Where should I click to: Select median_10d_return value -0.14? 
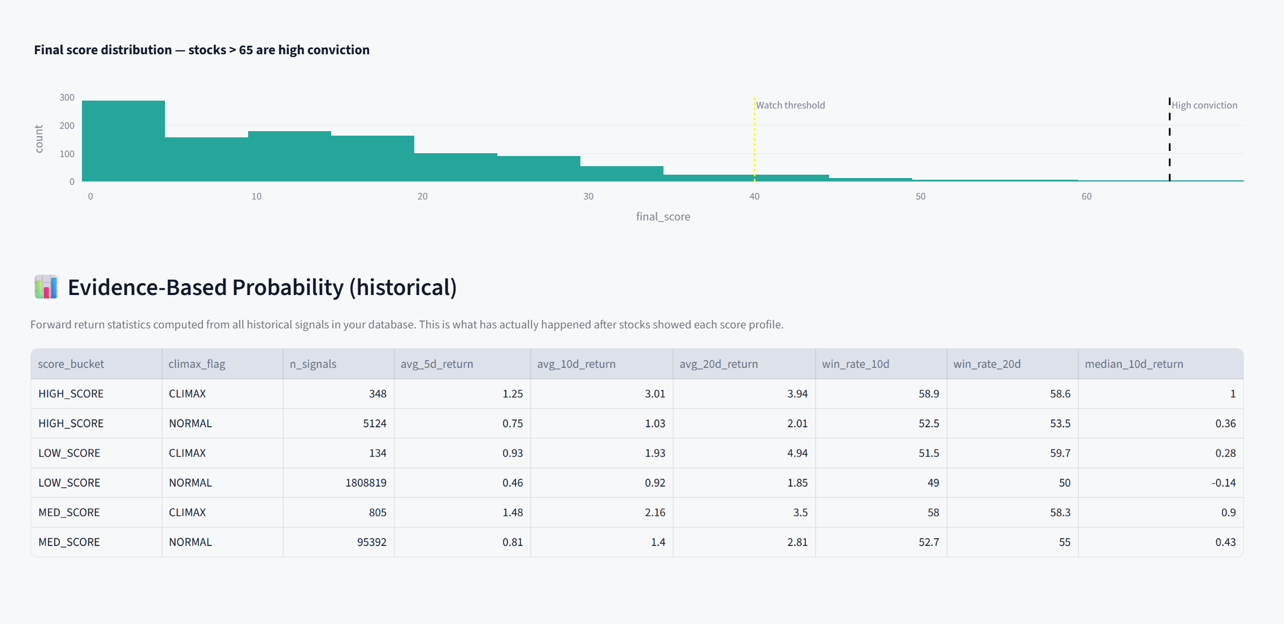pos(1161,483)
